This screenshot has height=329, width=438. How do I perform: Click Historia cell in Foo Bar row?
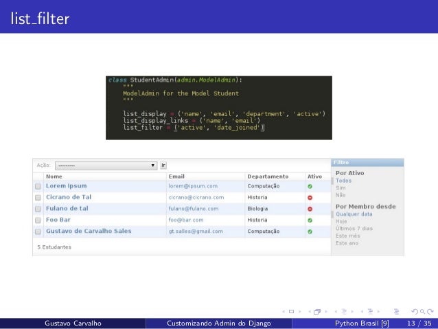tap(257, 220)
